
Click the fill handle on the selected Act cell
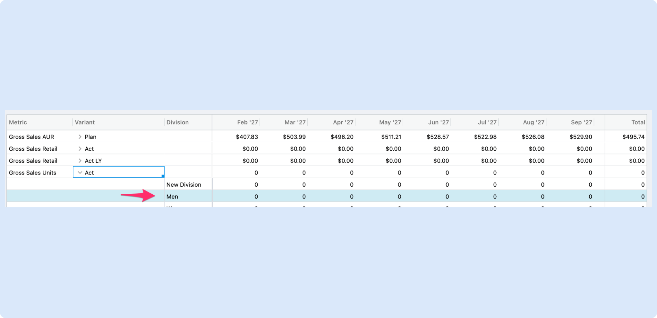click(163, 176)
